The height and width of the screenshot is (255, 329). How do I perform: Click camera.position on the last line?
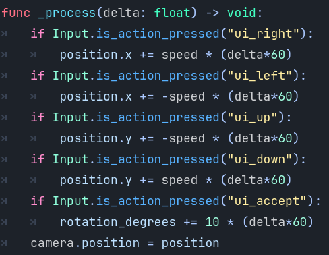pyautogui.click(x=85, y=244)
